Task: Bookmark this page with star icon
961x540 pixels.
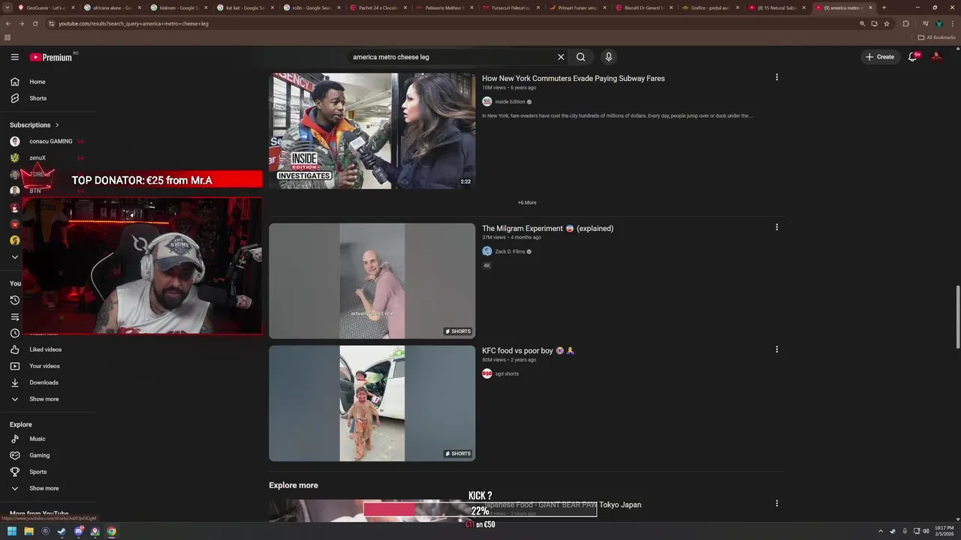Action: pos(887,23)
